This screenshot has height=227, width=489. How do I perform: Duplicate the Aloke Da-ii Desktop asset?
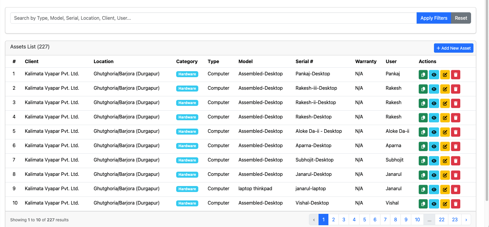(423, 132)
